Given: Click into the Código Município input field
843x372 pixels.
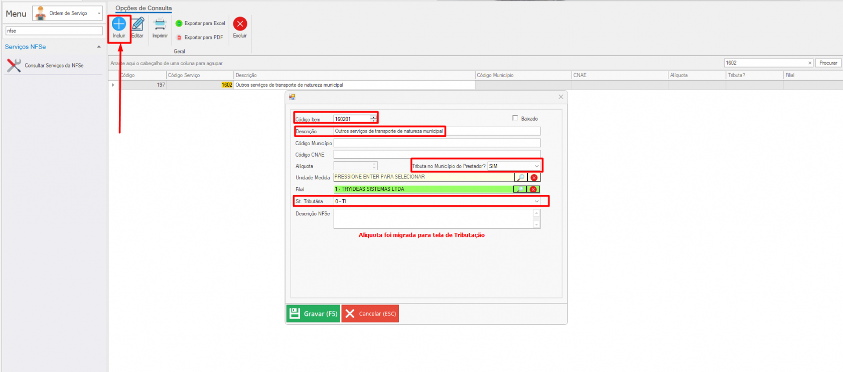Looking at the screenshot, I should pos(437,143).
